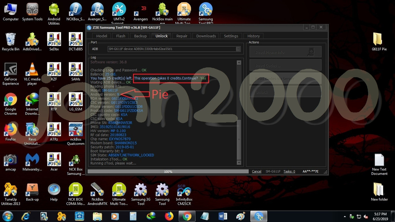This screenshot has width=395, height=222.
Task: Launch the NCK BOX CDMA shortcut
Action: click(76, 194)
